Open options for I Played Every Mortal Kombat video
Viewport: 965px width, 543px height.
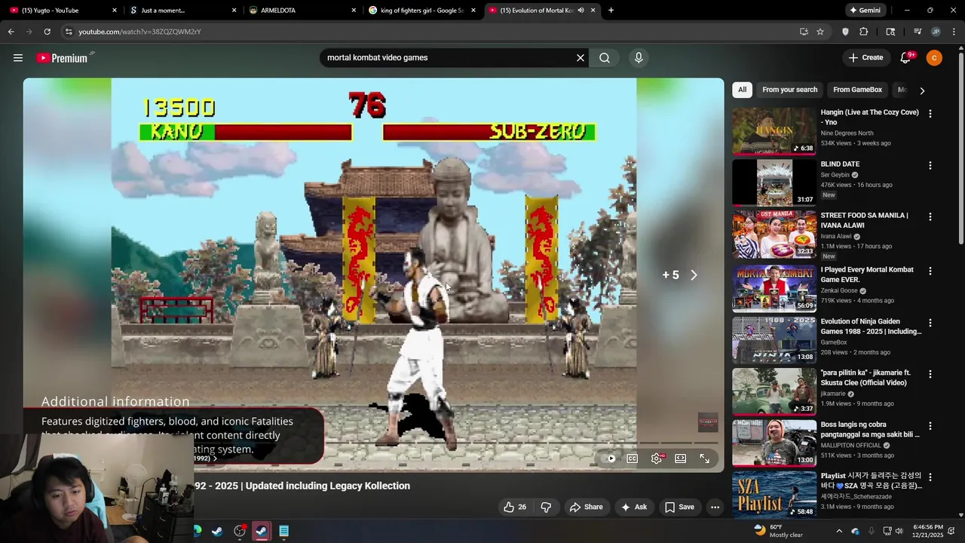pos(930,271)
